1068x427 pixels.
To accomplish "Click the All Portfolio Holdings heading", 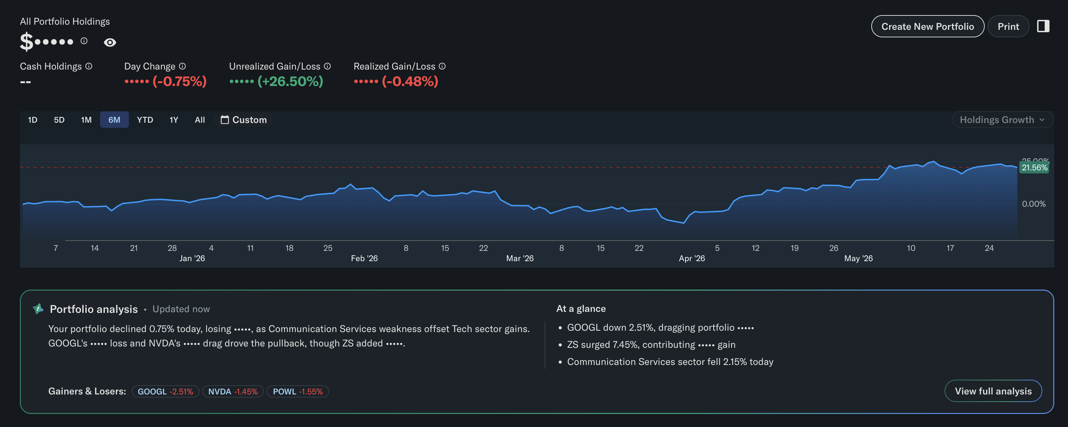I will (65, 22).
